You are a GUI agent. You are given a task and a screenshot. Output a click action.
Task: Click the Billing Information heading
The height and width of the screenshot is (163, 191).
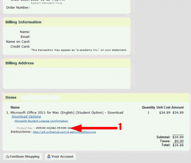pos(23,22)
